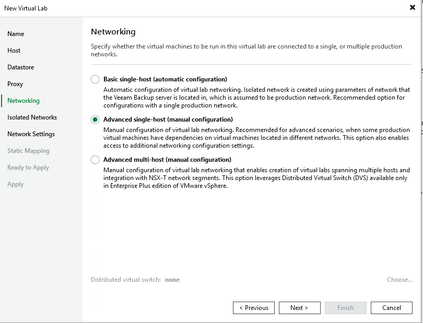423x323 pixels.
Task: Click the Apply step in sidebar
Action: [x=15, y=184]
